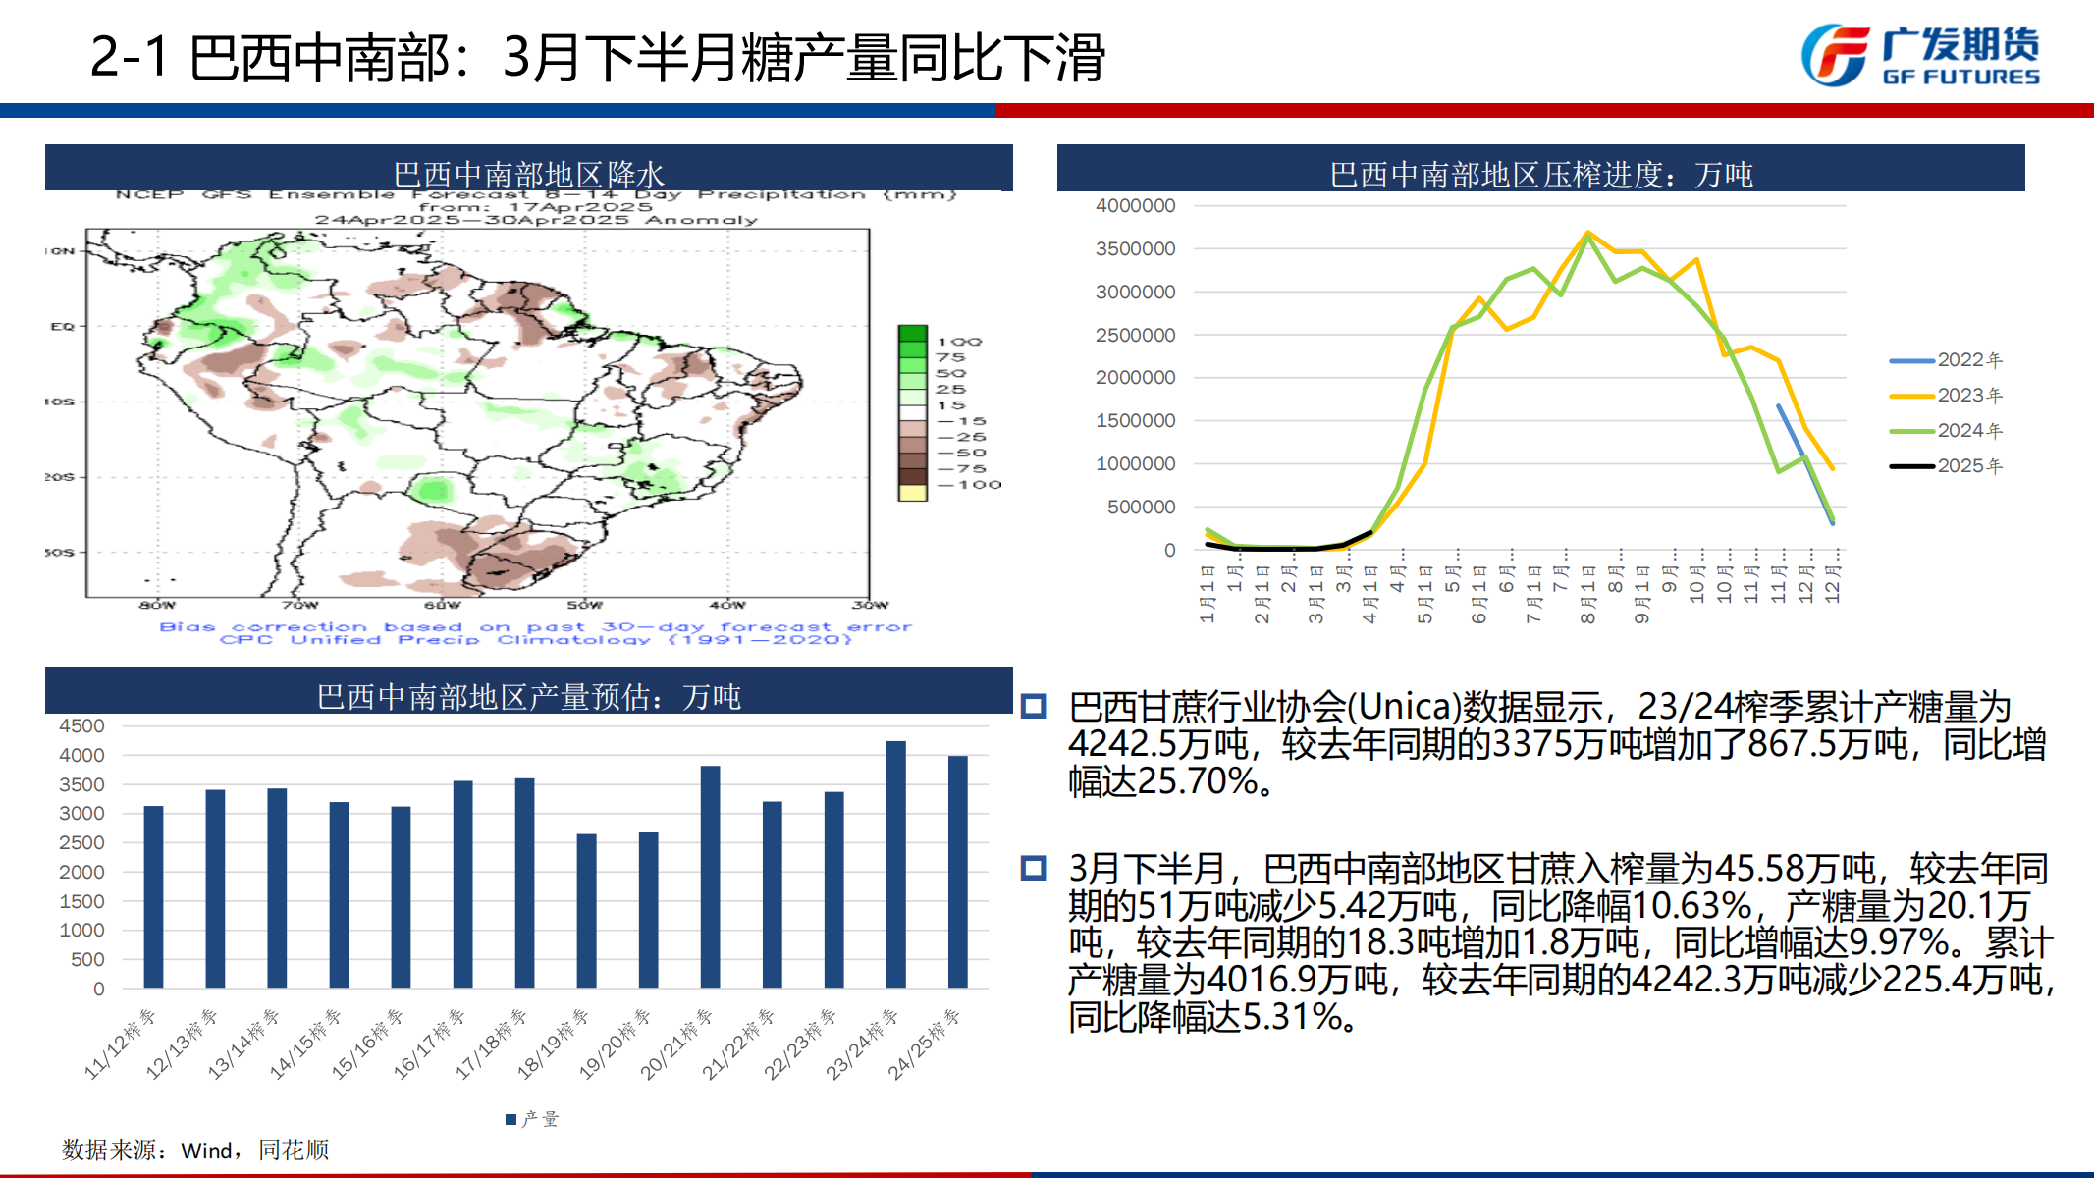The image size is (2094, 1178).
Task: Toggle the 2025年 legend label visibility
Action: (x=1970, y=466)
